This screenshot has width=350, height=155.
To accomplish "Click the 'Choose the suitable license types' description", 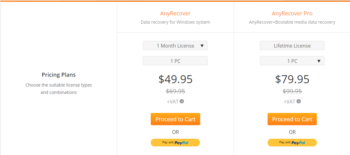I will pyautogui.click(x=59, y=89).
